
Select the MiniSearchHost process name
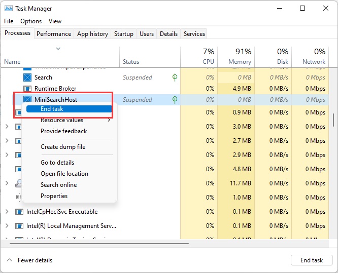tap(56, 100)
